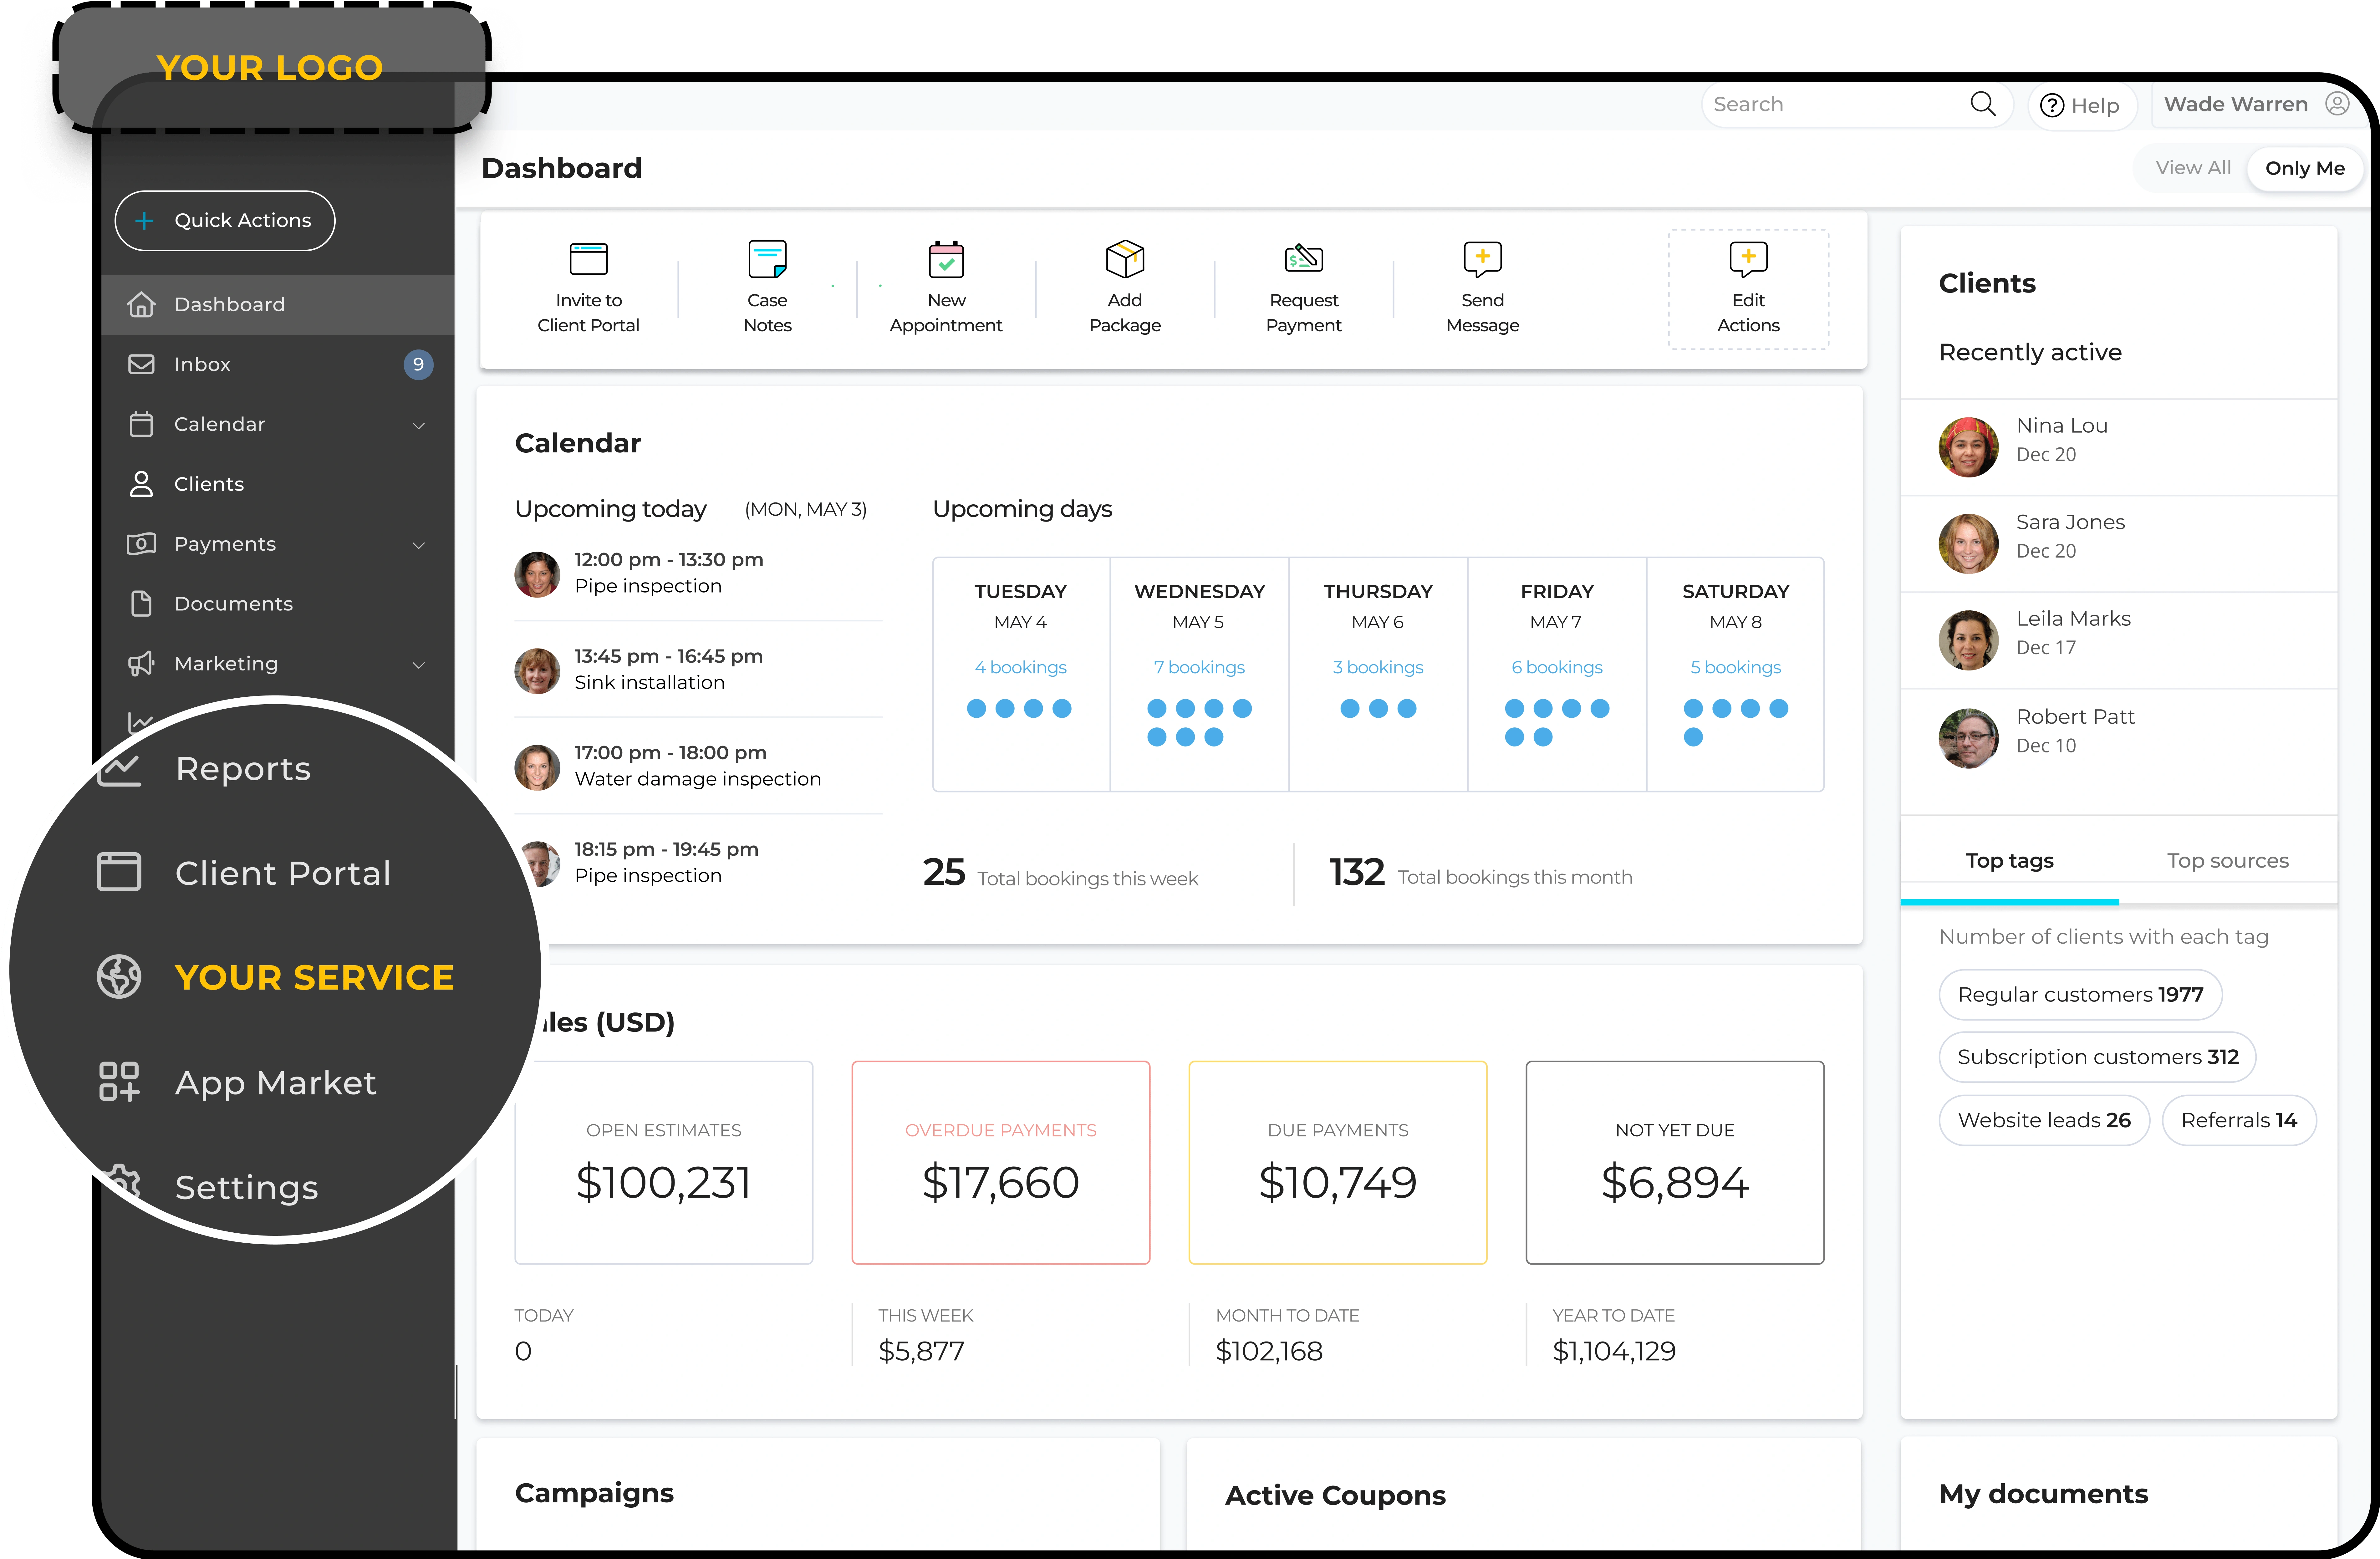This screenshot has width=2380, height=1559.
Task: Expand the Marketing sidebar chevron
Action: tap(419, 665)
